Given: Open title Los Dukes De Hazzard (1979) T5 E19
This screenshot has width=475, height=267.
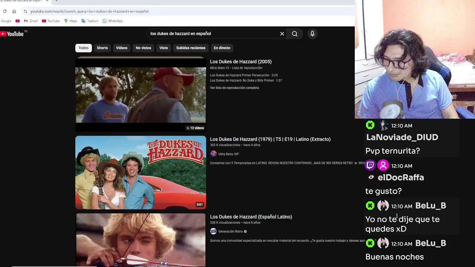Looking at the screenshot, I should [270, 139].
